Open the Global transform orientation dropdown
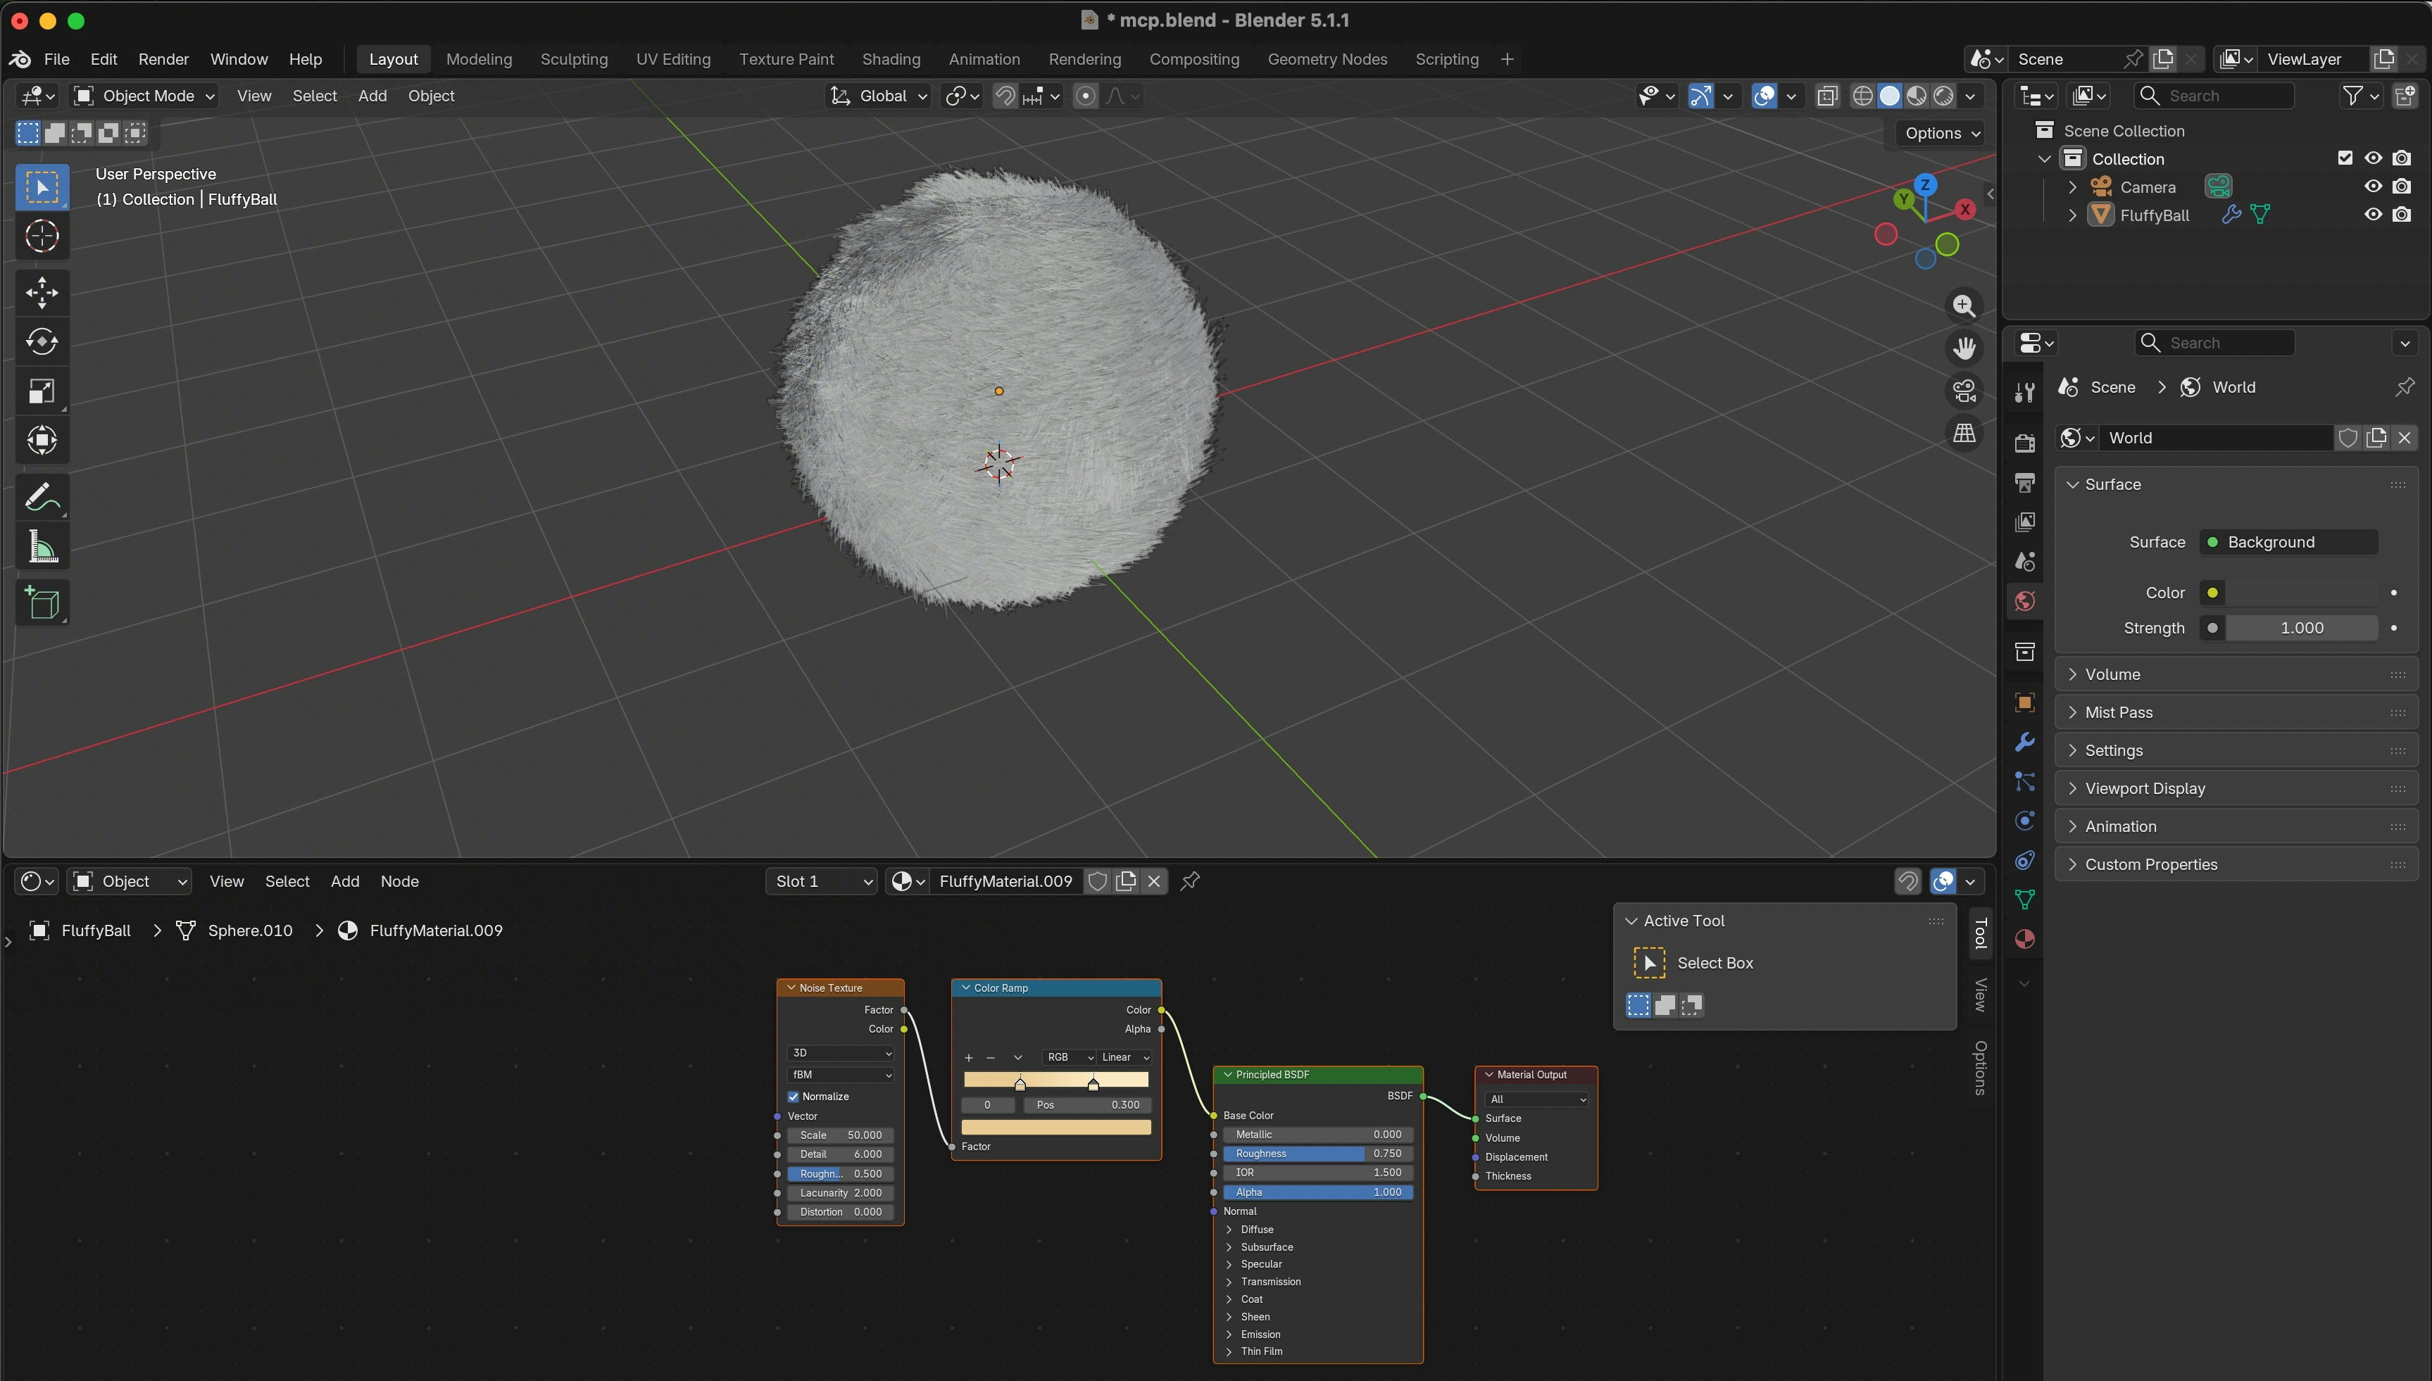2432x1381 pixels. point(878,96)
